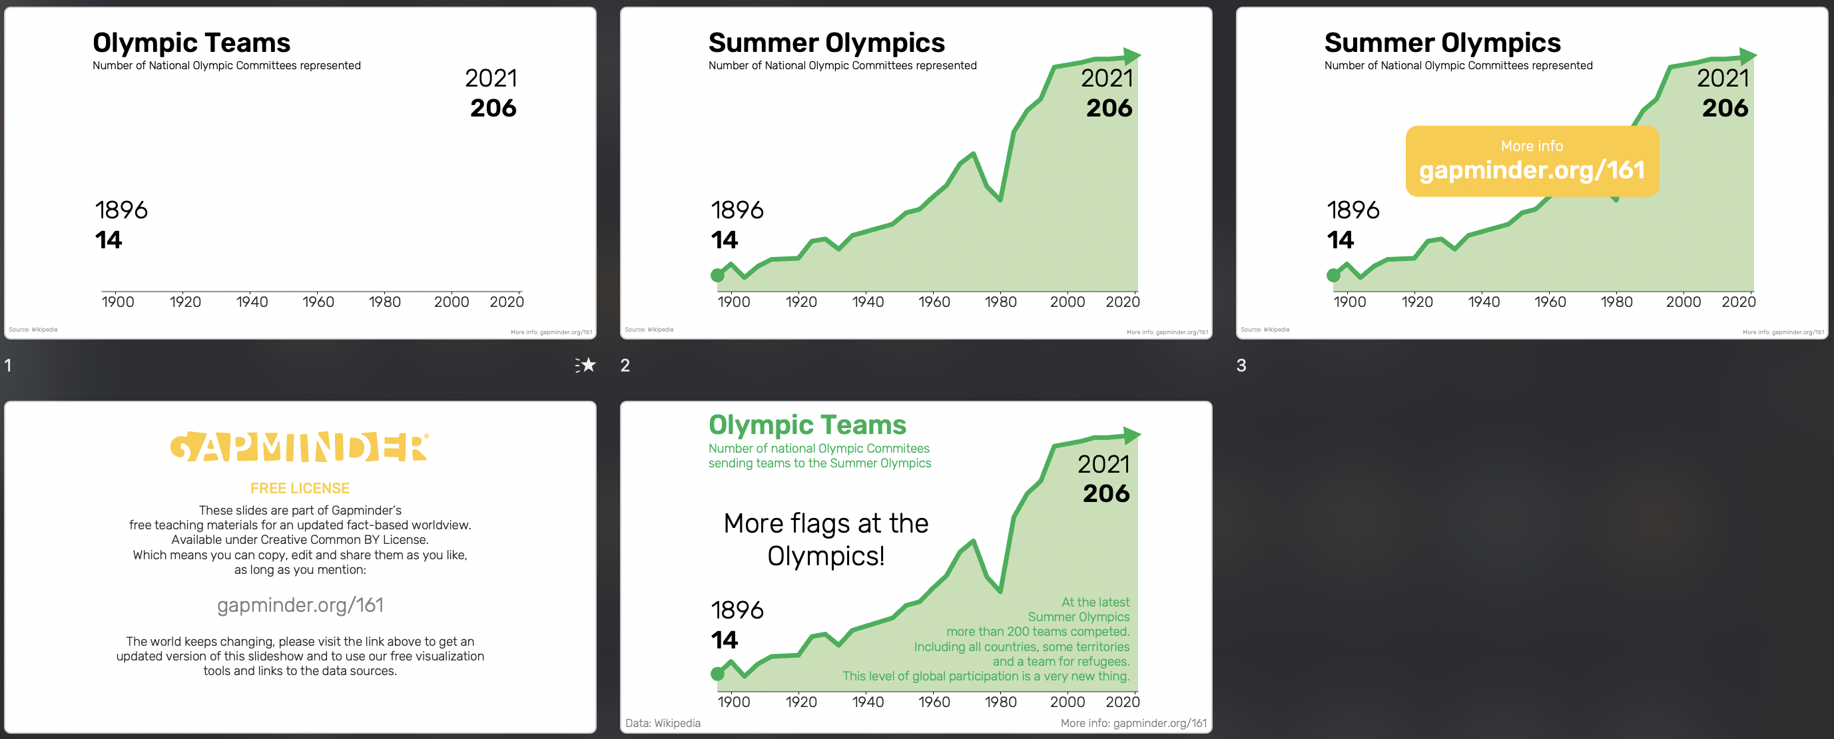Open gapminder.org/161 link on Free License slide
The width and height of the screenshot is (1834, 739).
click(x=300, y=605)
